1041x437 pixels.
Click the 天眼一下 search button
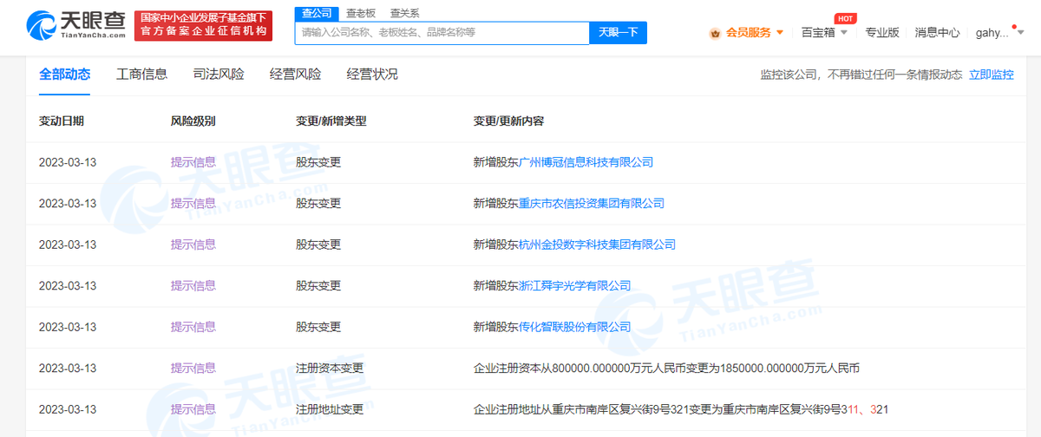(619, 33)
